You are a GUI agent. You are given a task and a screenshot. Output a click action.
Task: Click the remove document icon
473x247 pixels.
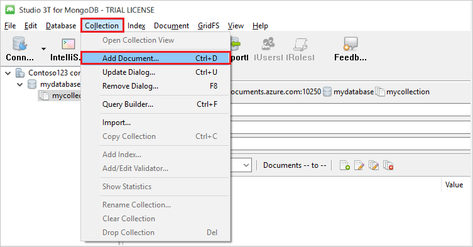(388, 165)
